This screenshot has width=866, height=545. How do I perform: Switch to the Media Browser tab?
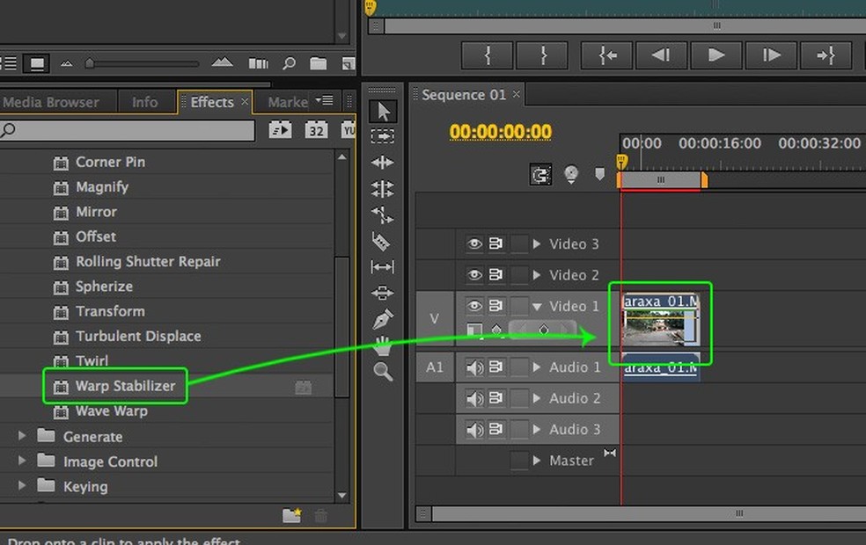click(51, 102)
